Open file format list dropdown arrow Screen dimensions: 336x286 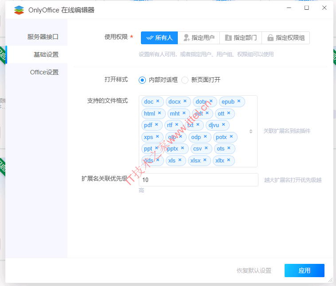[x=251, y=131]
